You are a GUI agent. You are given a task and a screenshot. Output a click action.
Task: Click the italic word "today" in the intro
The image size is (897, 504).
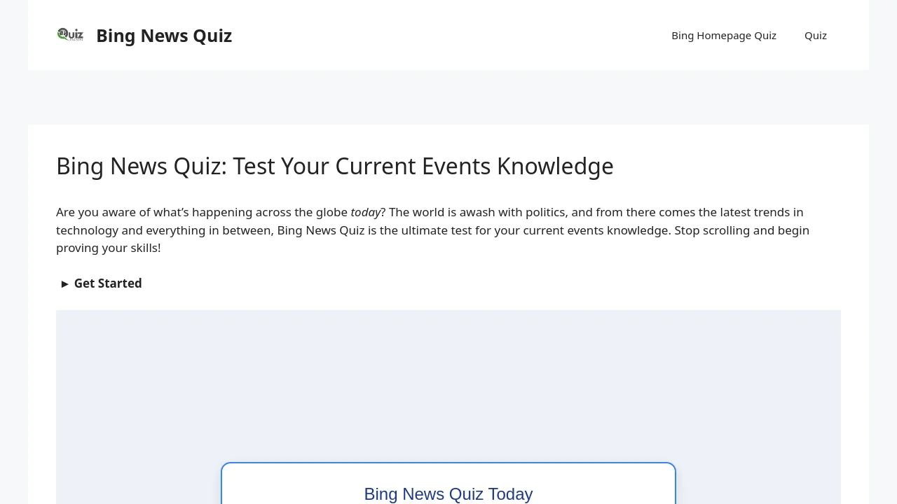click(x=365, y=212)
